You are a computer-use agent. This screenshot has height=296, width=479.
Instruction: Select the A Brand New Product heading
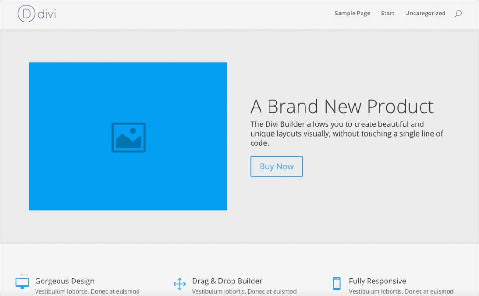[x=342, y=106]
